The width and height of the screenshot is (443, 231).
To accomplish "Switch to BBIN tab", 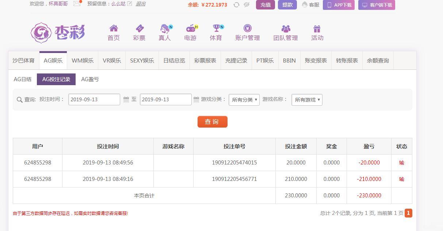I will (289, 61).
